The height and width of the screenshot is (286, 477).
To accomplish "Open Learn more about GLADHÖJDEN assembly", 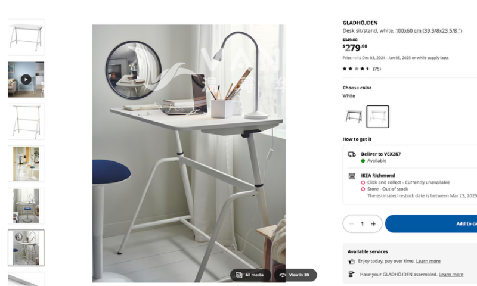I will tap(451, 275).
